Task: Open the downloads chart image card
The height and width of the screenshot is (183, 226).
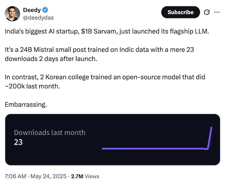Action: point(112,140)
